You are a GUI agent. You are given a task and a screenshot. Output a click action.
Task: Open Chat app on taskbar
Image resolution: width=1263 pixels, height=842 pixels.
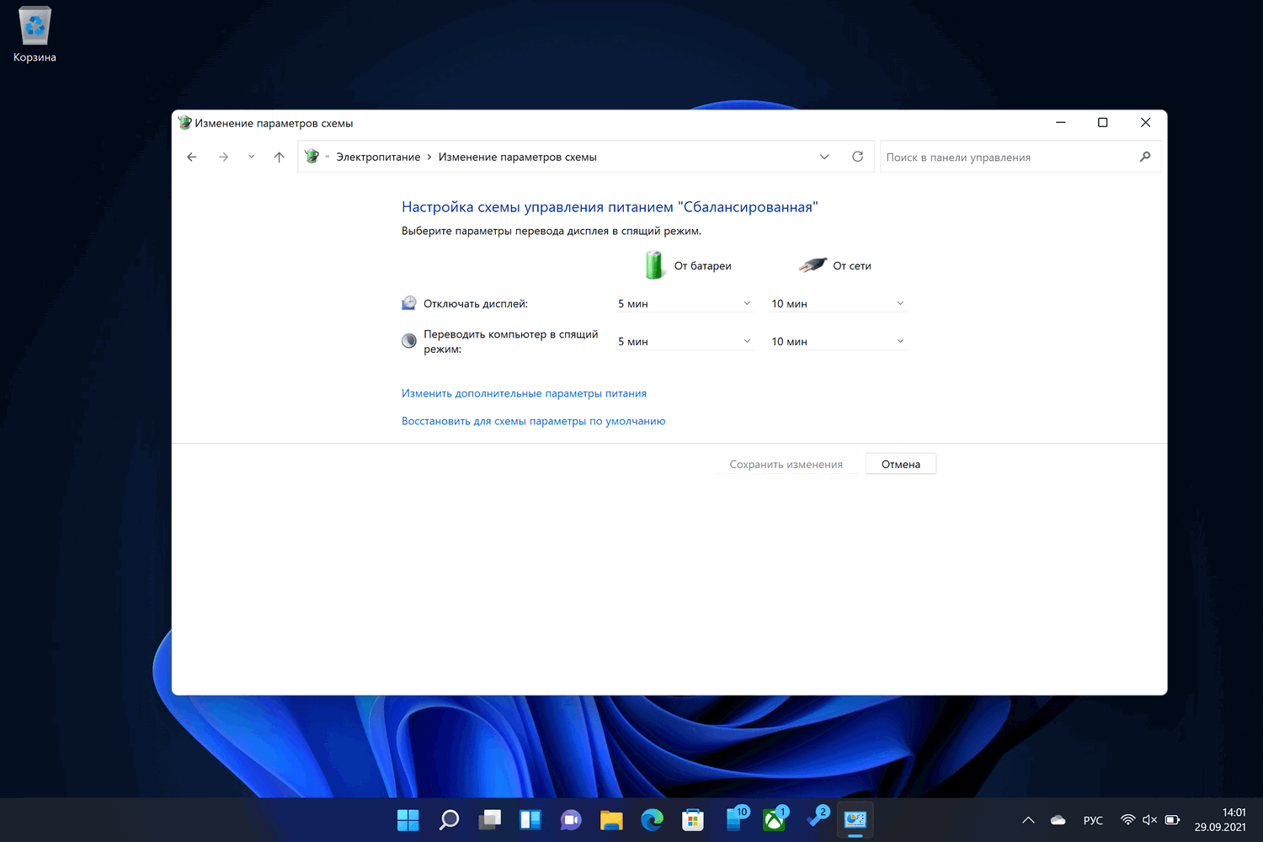coord(571,819)
